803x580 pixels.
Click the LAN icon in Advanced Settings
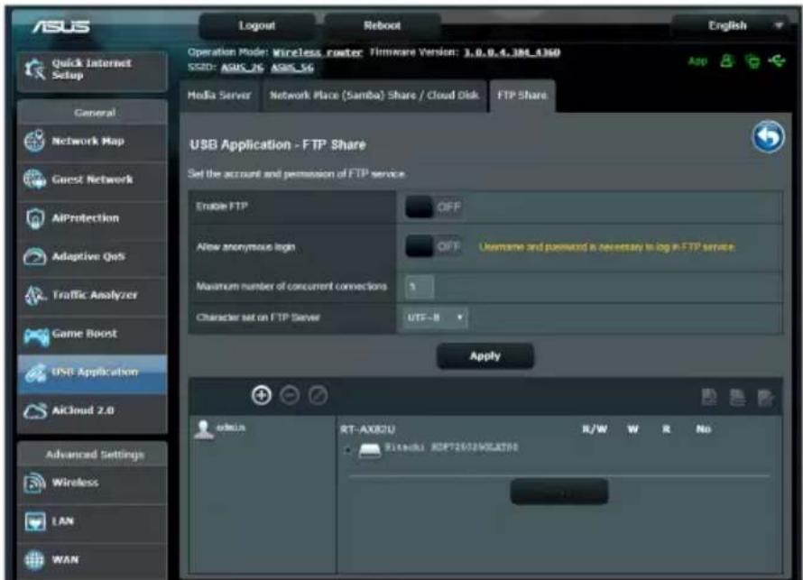[35, 521]
